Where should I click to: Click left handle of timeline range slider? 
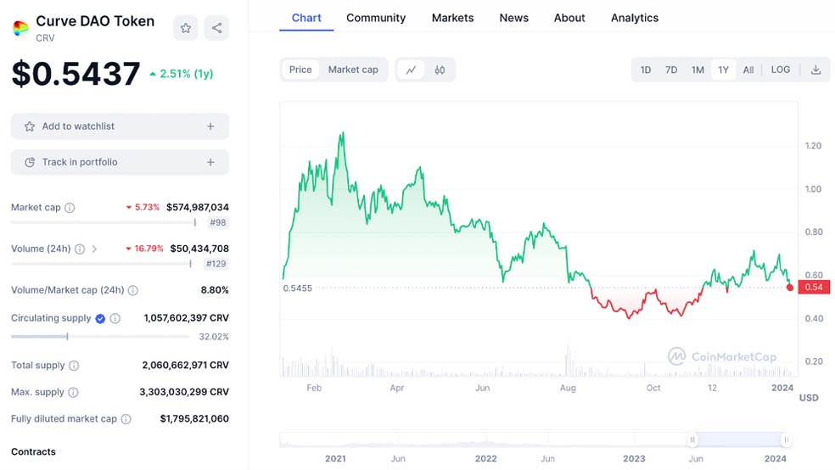(692, 439)
